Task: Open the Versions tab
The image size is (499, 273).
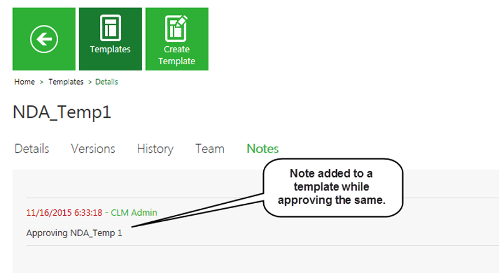Action: pyautogui.click(x=93, y=149)
